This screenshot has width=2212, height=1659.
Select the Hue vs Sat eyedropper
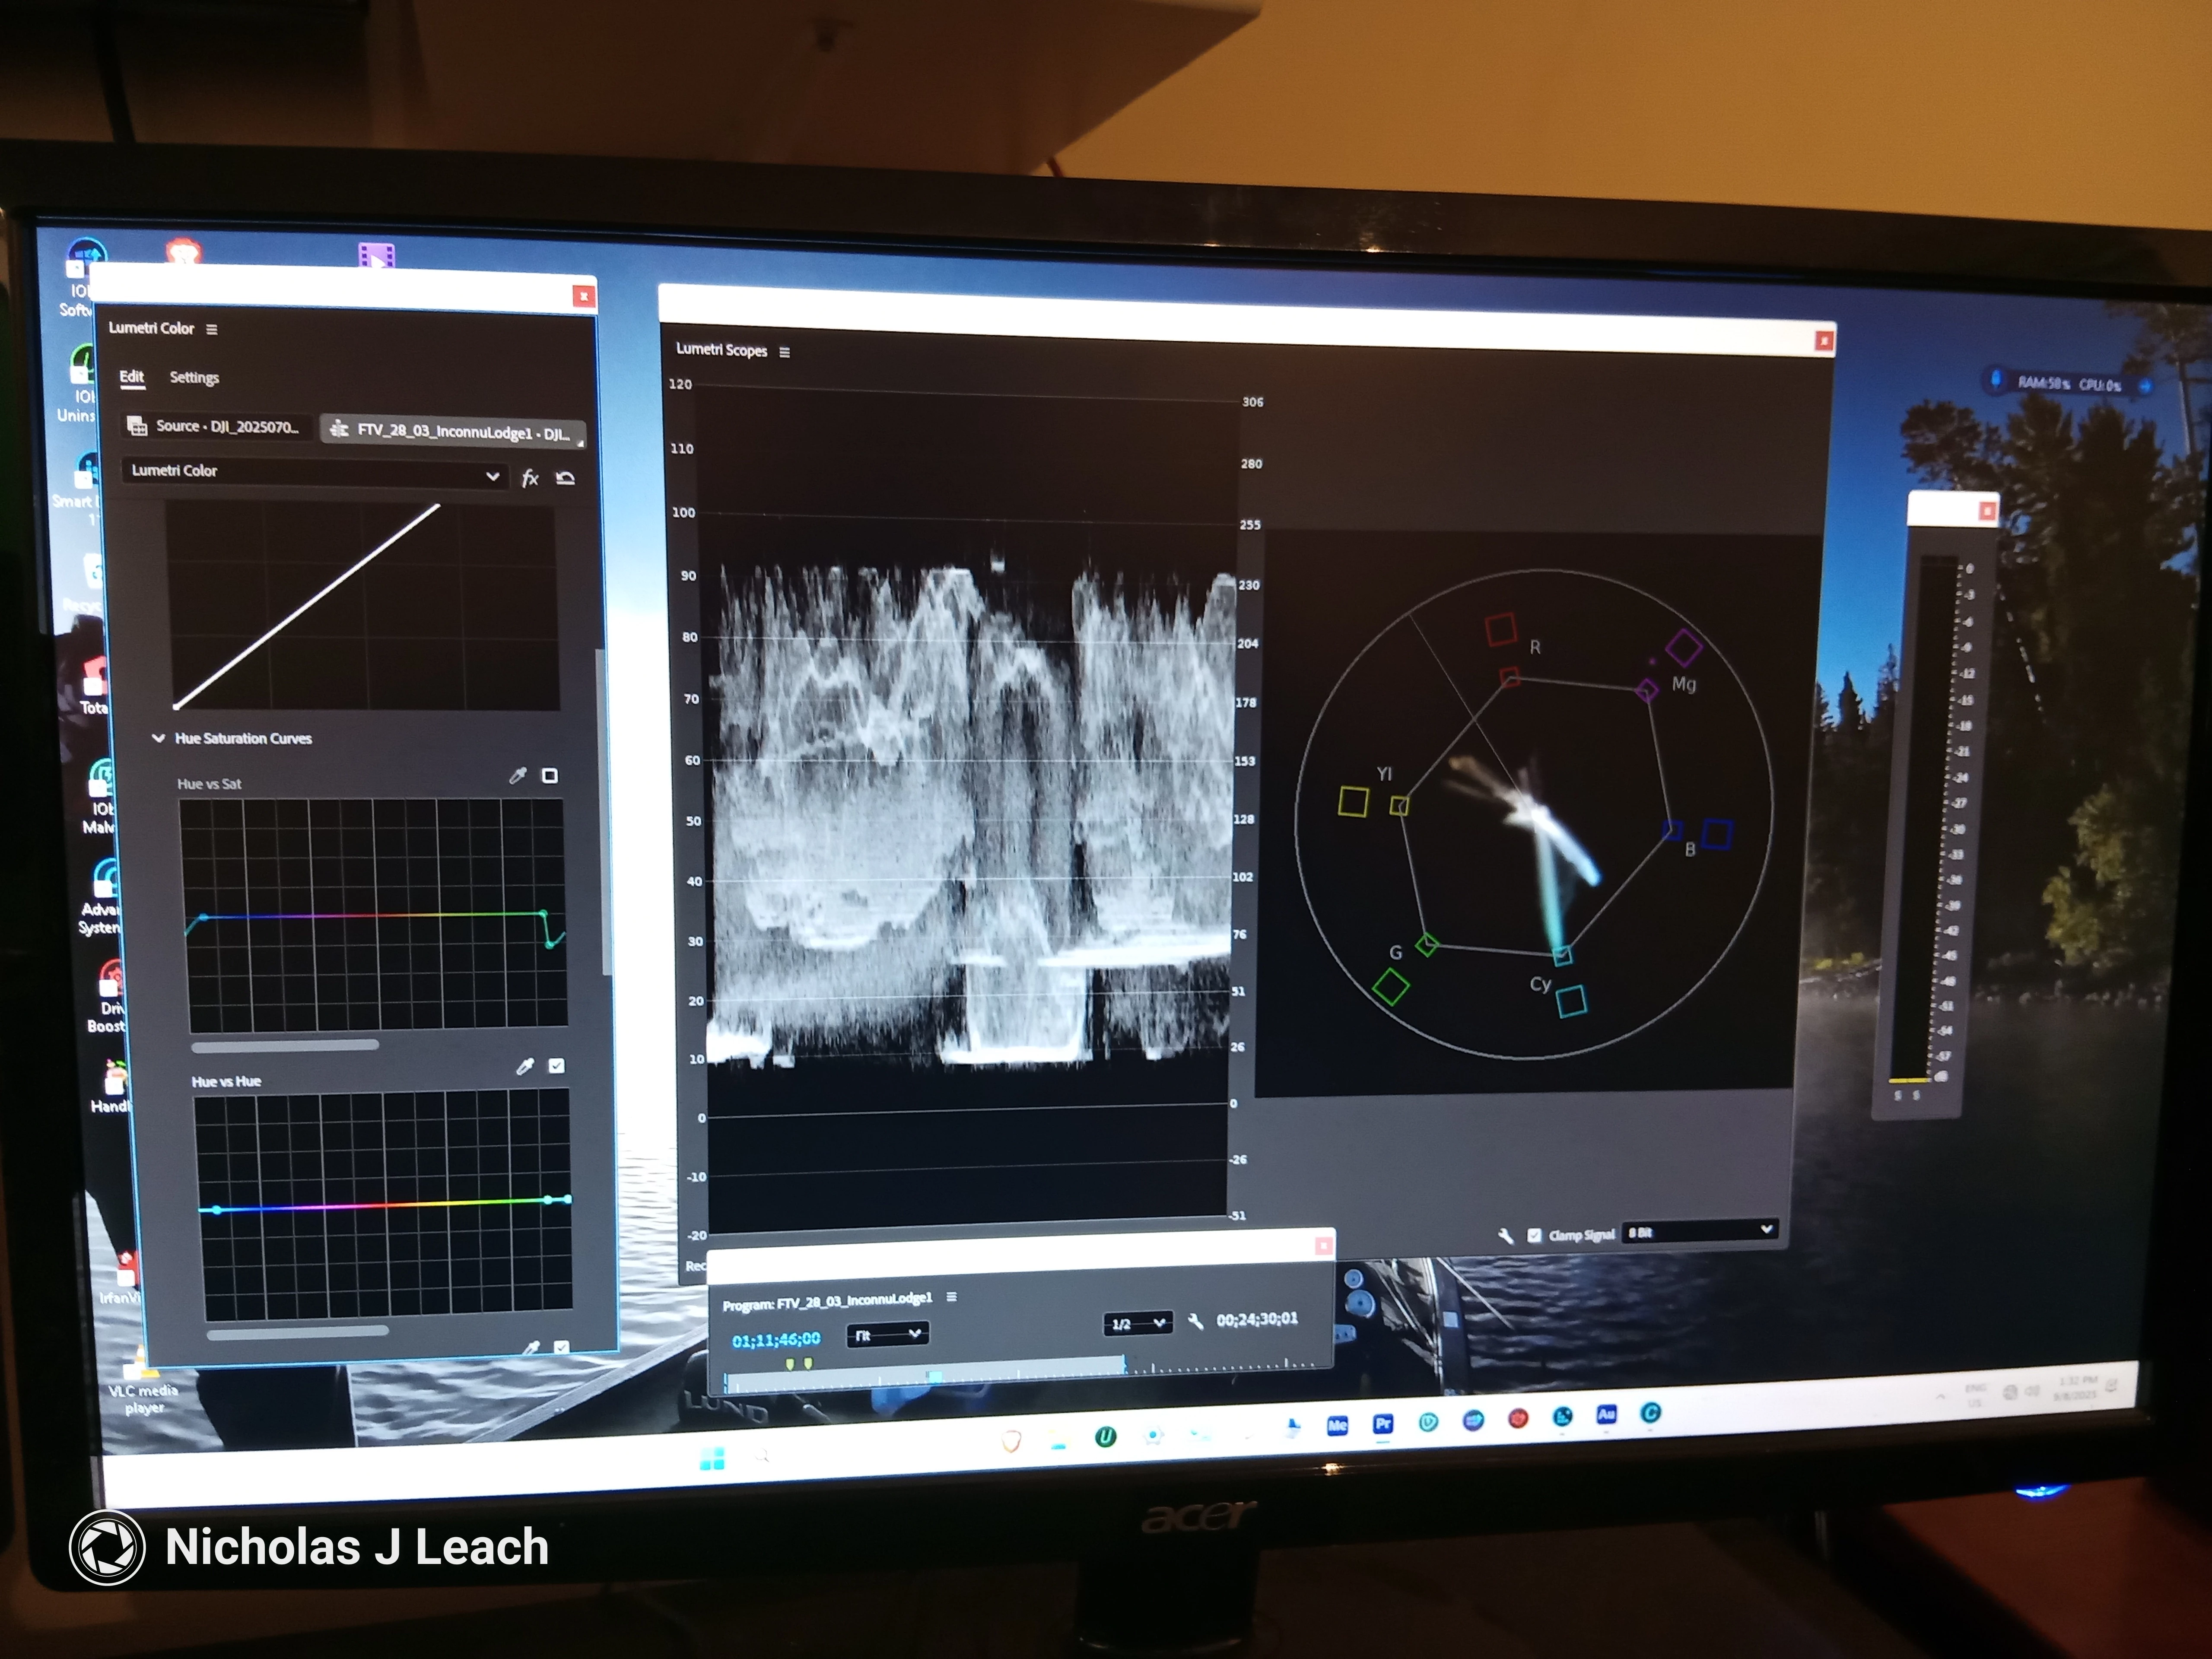pyautogui.click(x=517, y=776)
